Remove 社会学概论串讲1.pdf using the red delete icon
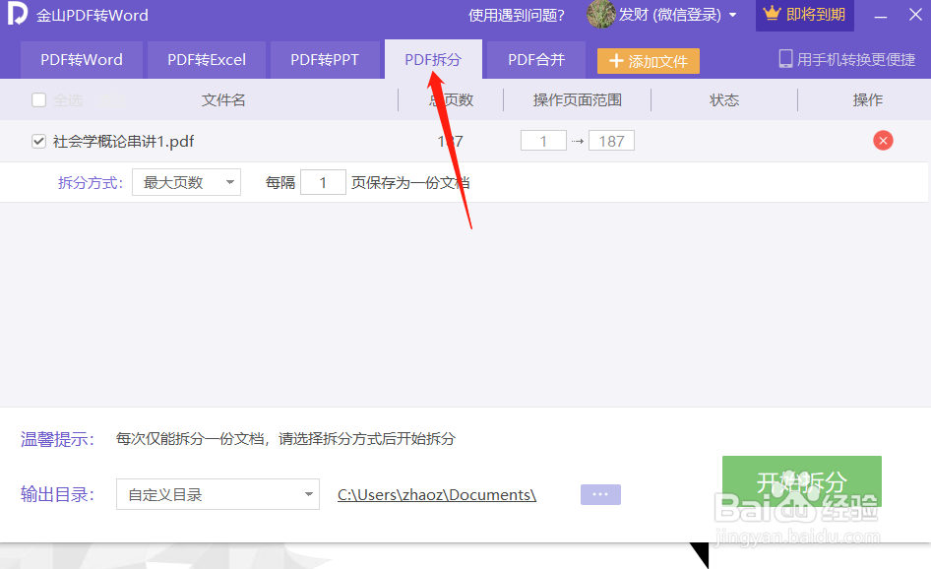Screen dimensions: 931x569 [x=883, y=141]
